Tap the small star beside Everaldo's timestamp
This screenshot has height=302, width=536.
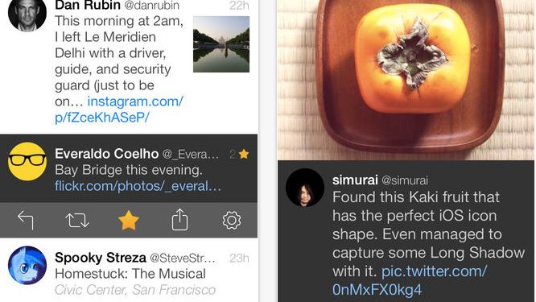click(244, 155)
